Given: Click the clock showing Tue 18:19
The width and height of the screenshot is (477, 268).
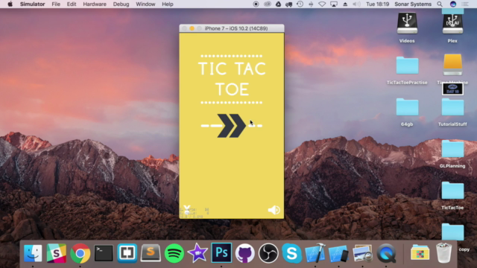Looking at the screenshot, I should click(x=378, y=4).
